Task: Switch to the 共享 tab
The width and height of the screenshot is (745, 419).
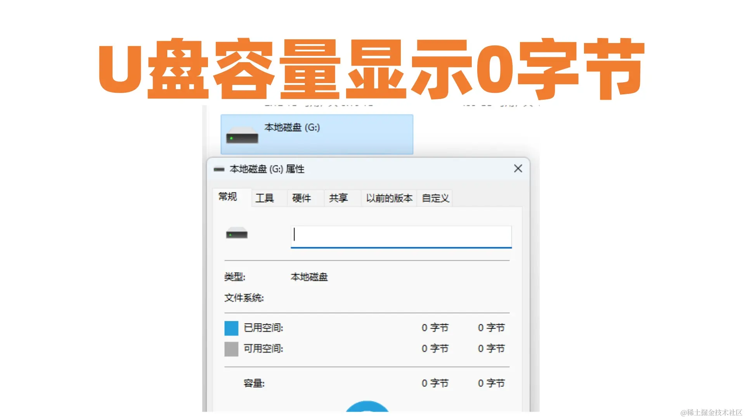Action: pyautogui.click(x=339, y=198)
